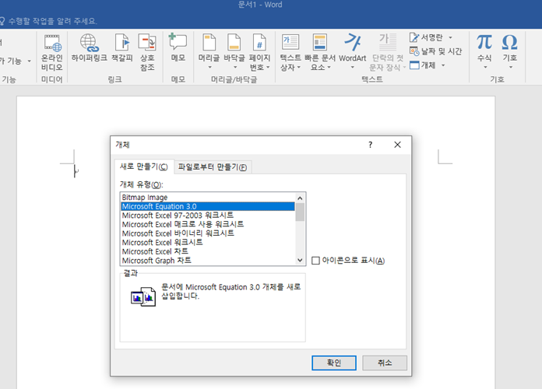Viewport: 542px width, 389px height.
Task: Select Microsoft Excel 바이너리 워크시트 entry
Action: click(x=208, y=233)
